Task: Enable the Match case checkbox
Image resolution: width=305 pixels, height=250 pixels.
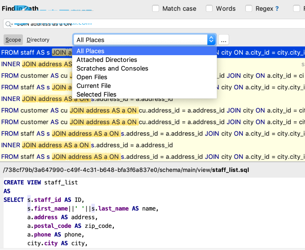Action: (156, 9)
